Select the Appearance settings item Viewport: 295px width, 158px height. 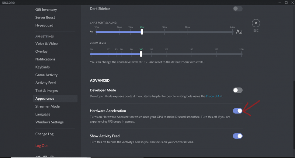[55, 98]
